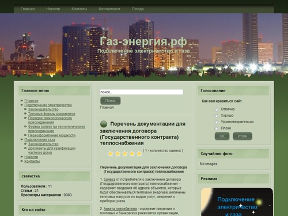Open the Анкета потребителя link

click(x=120, y=209)
